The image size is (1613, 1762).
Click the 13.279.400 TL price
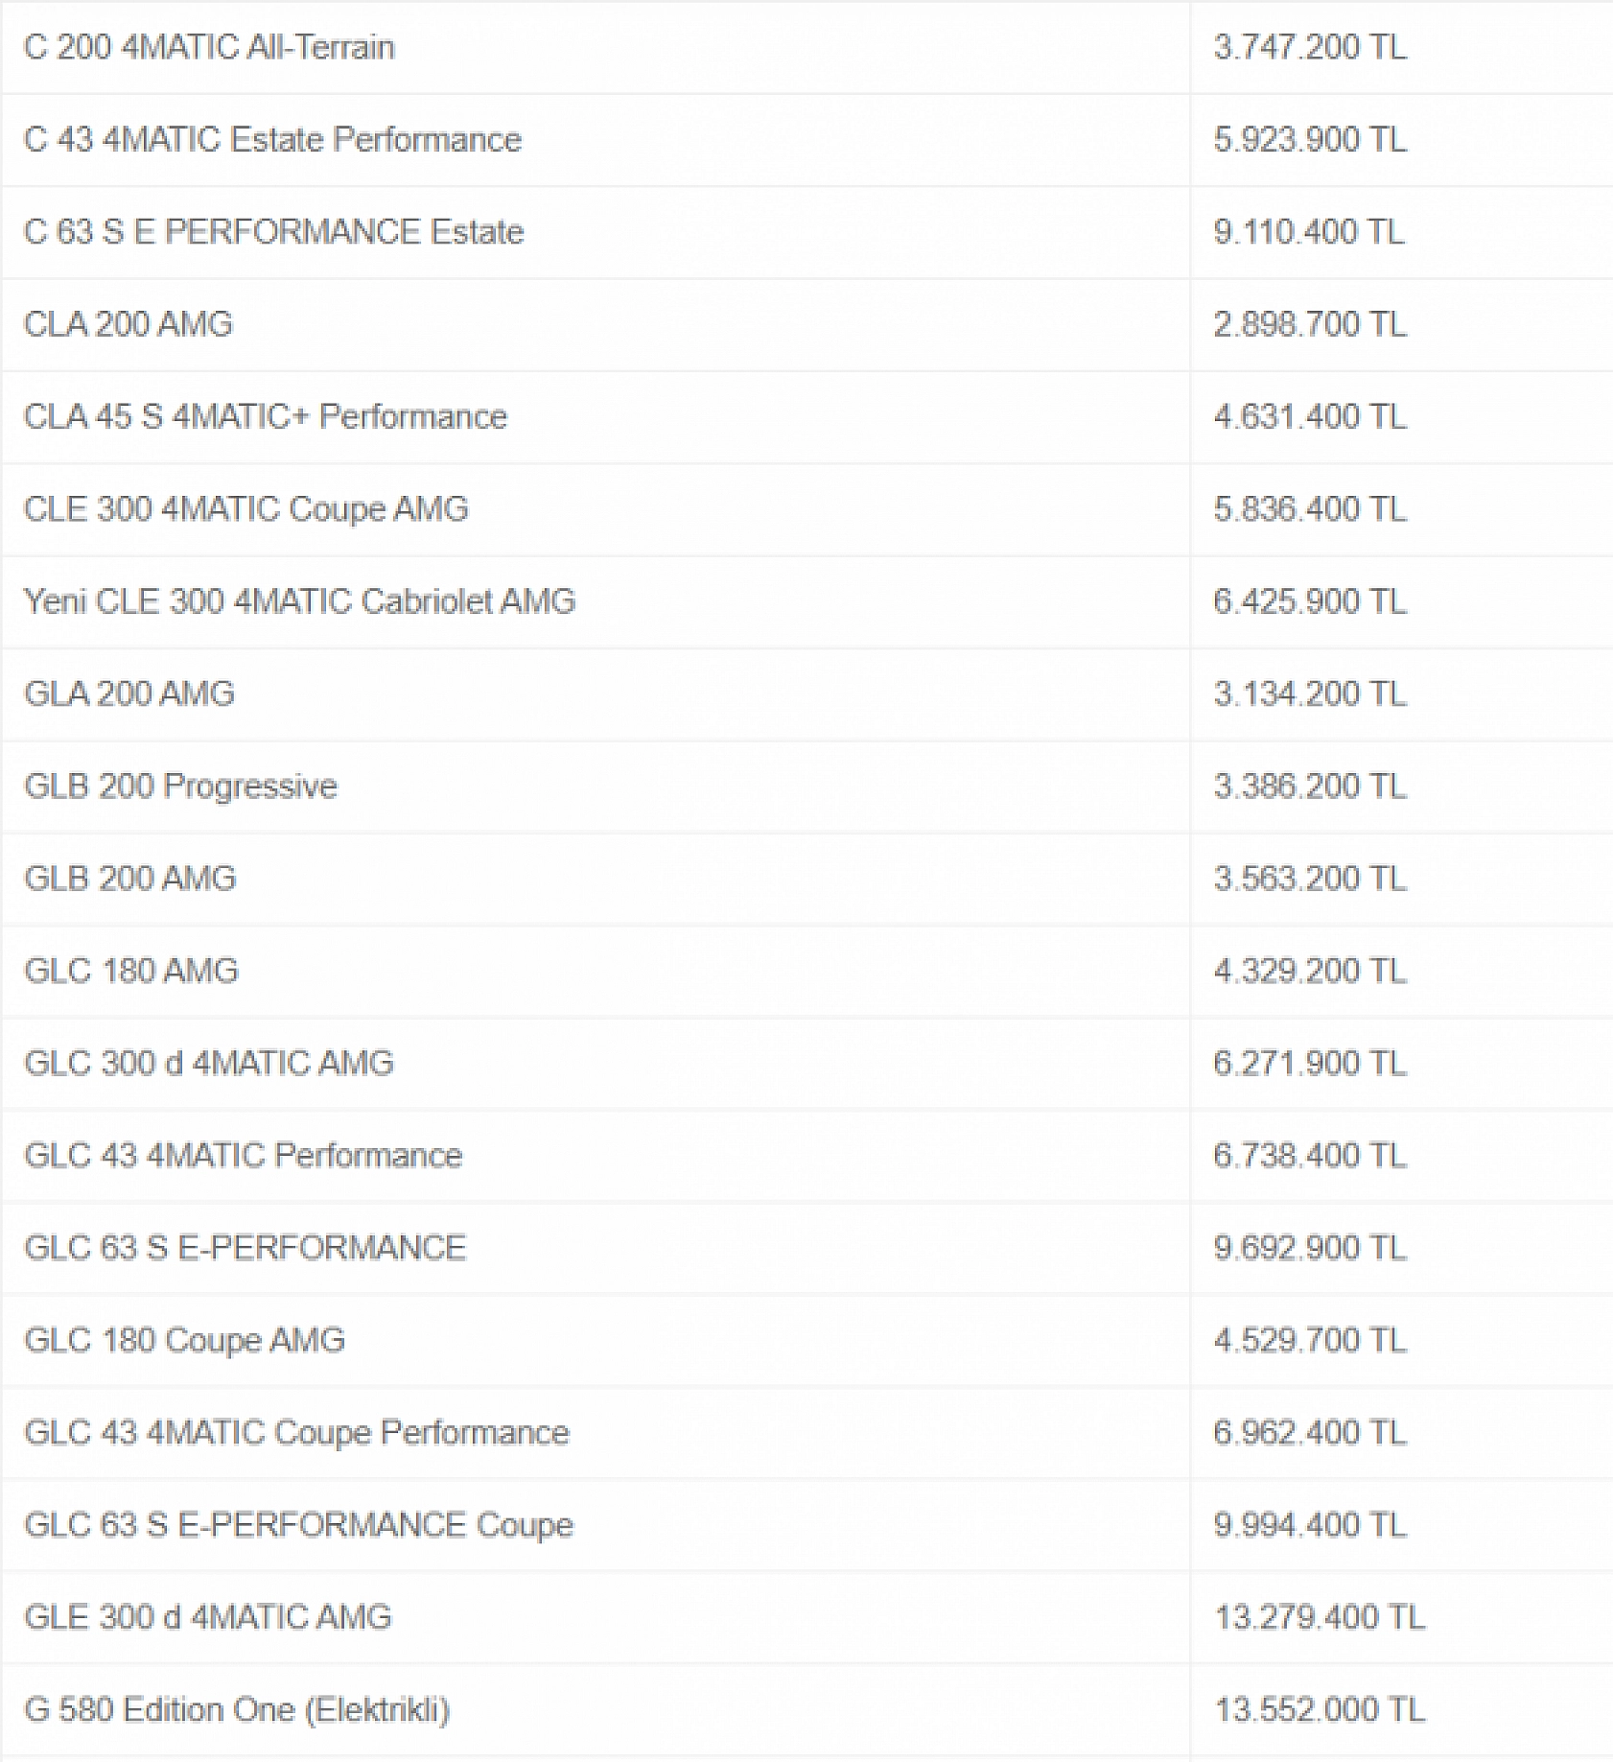pos(1320,1616)
